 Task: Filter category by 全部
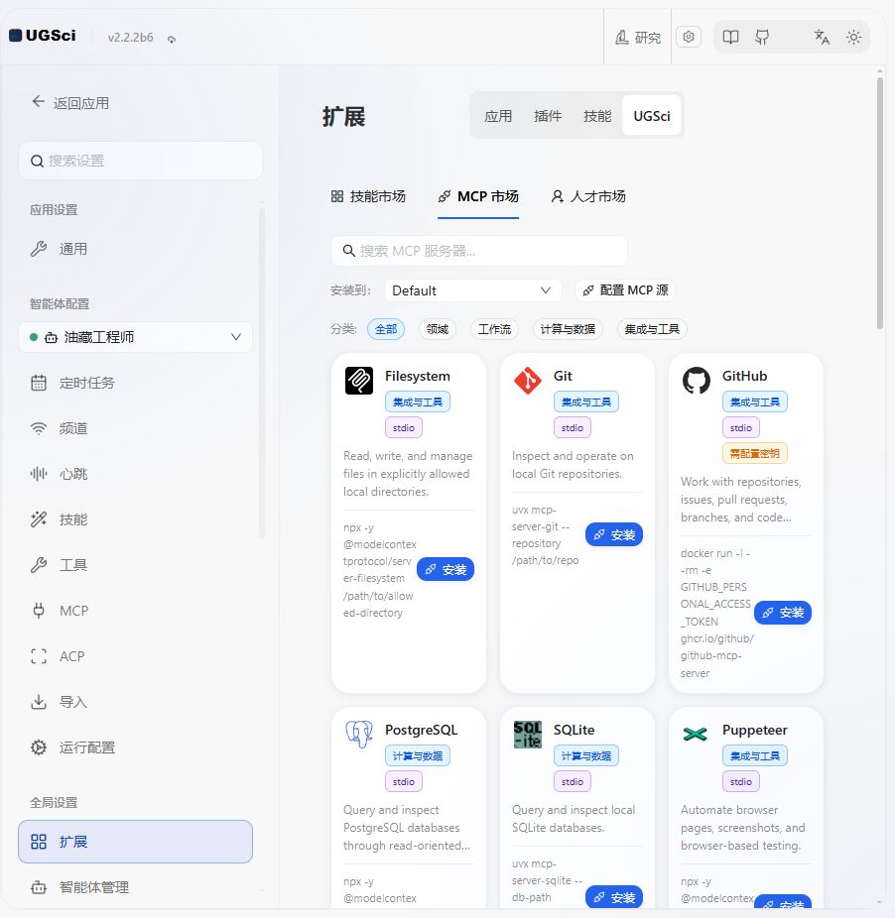point(386,329)
